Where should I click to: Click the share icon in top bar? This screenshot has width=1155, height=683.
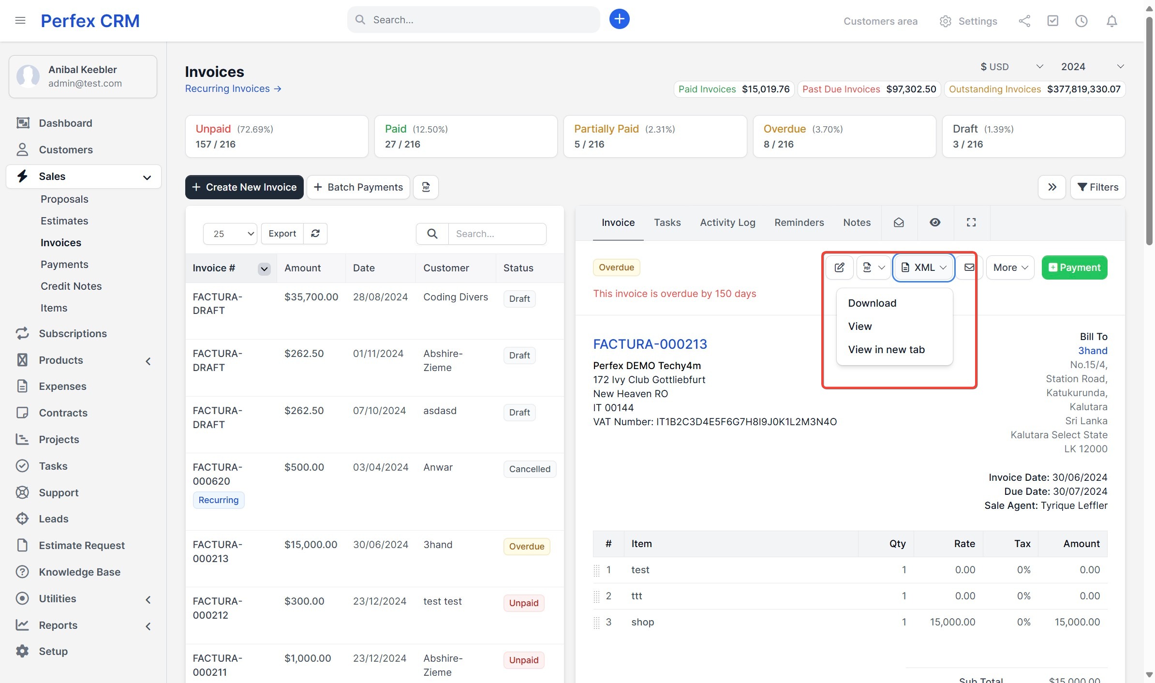[1024, 21]
